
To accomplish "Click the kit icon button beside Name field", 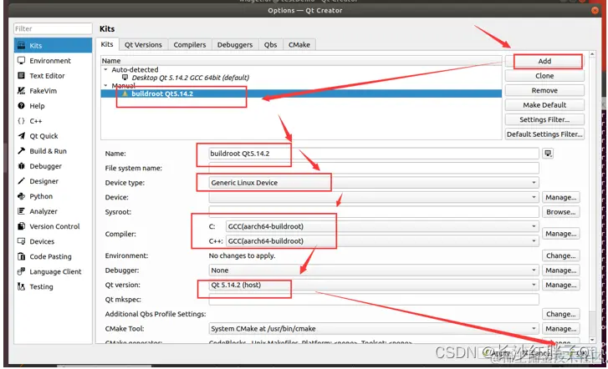I will [x=548, y=154].
